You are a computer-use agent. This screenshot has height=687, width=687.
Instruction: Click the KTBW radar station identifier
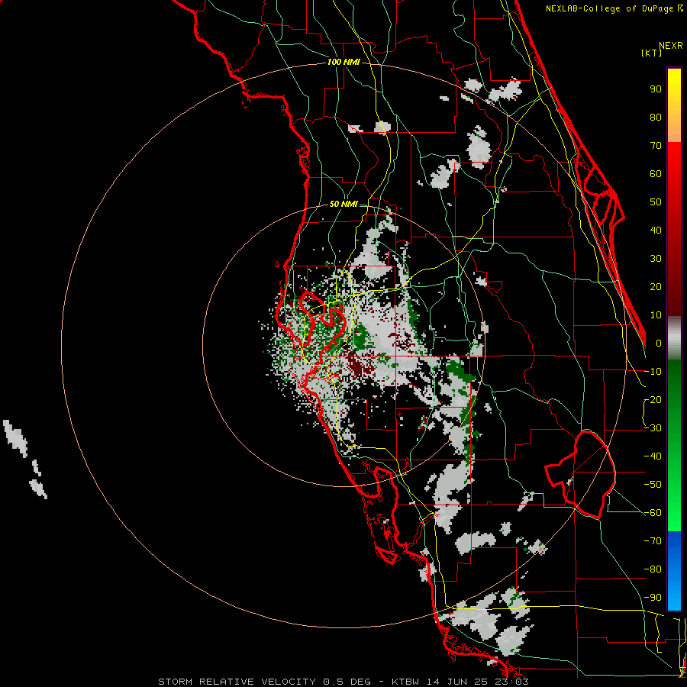coord(405,682)
